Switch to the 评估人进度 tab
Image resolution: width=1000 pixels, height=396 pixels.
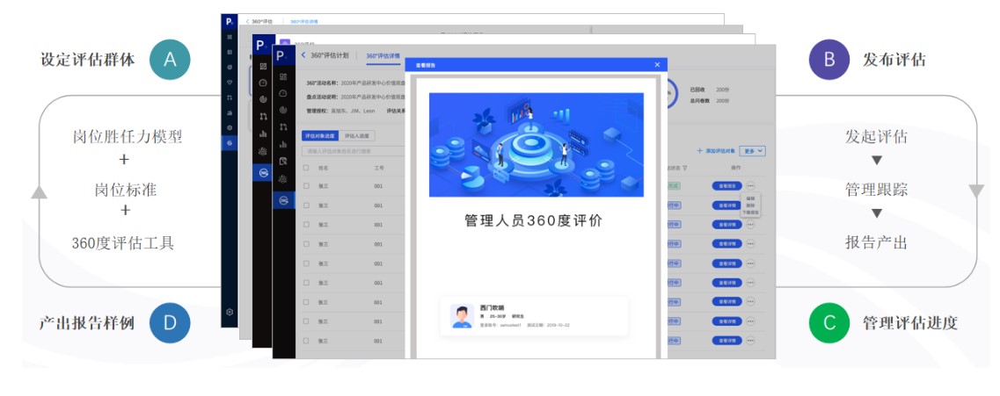[357, 136]
